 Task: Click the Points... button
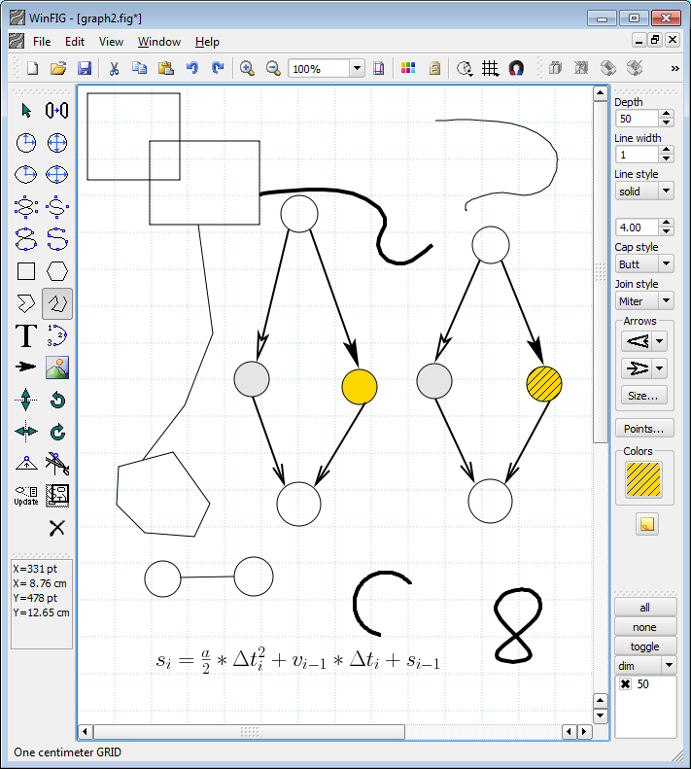point(644,429)
